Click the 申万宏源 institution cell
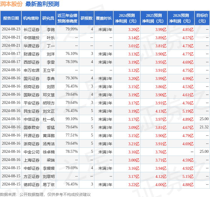This screenshot has height=197, width=210. pos(32,70)
